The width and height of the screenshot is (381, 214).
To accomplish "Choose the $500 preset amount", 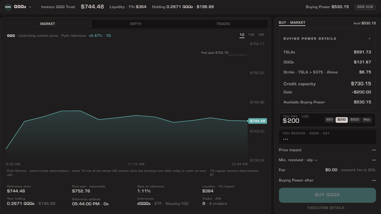I will pos(355,120).
